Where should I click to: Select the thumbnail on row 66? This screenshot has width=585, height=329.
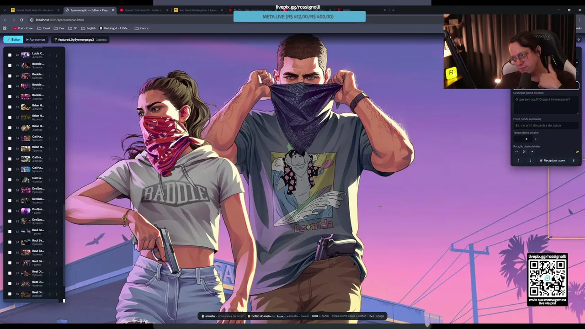point(26,263)
